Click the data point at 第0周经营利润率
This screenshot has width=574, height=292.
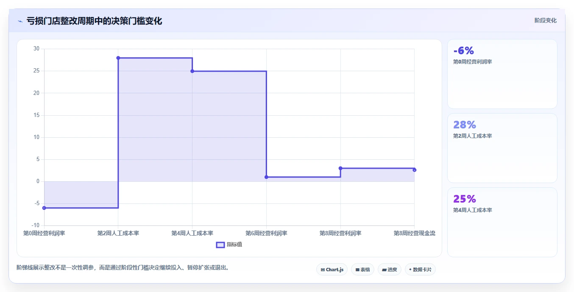coord(44,208)
